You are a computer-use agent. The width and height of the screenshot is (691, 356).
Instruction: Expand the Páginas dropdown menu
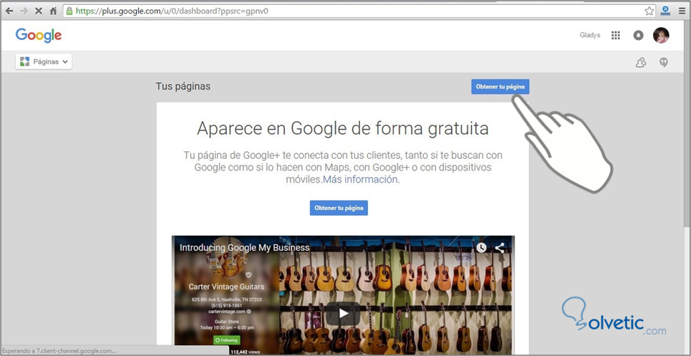pyautogui.click(x=44, y=62)
